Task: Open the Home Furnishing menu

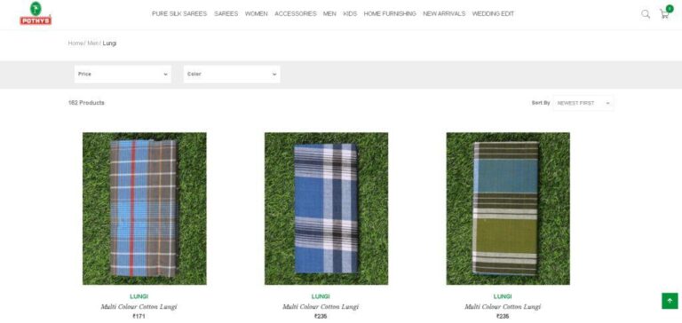Action: (x=390, y=14)
